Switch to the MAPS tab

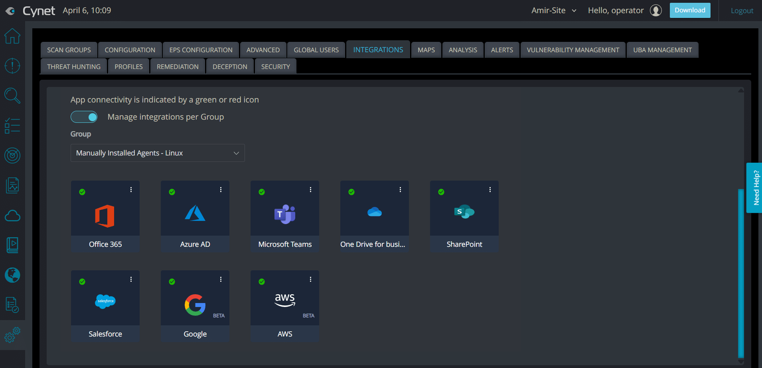[x=426, y=50]
